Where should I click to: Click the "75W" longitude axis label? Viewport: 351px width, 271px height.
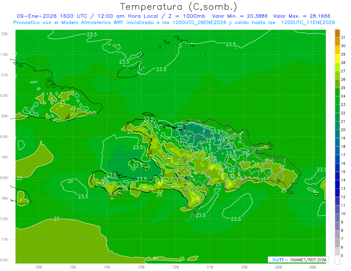coord(73,267)
